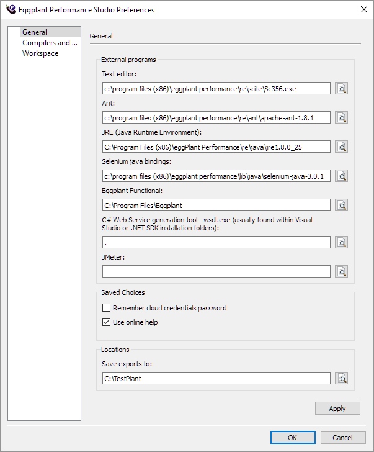Confirm preferences with OK button
The width and height of the screenshot is (374, 452).
click(x=293, y=438)
